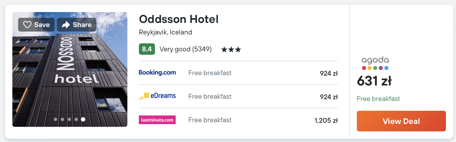
Task: Select the first image carousel dot
Action: (x=55, y=119)
